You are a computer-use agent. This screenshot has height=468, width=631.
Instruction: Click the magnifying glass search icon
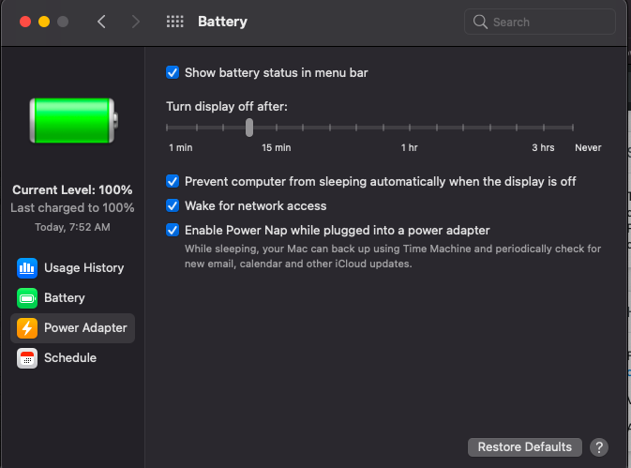pyautogui.click(x=480, y=22)
